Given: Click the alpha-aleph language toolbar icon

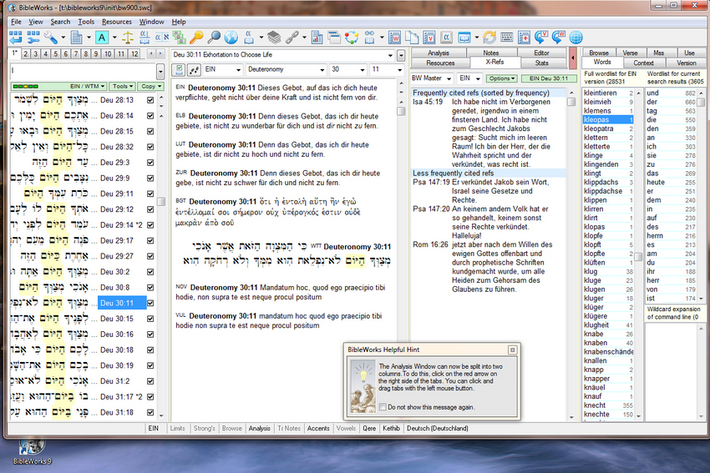Looking at the screenshot, I should [162, 37].
